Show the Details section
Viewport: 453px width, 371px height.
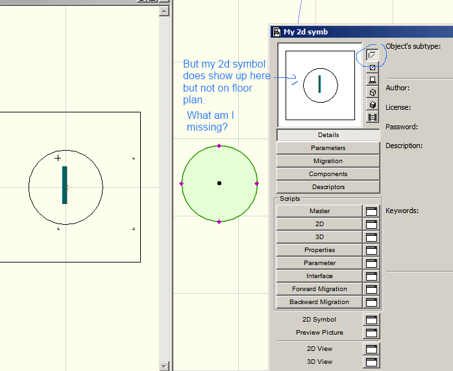point(328,135)
